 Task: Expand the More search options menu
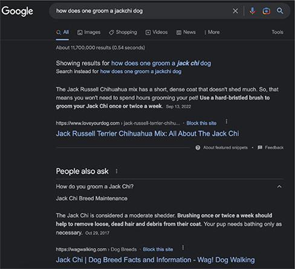click(x=212, y=32)
